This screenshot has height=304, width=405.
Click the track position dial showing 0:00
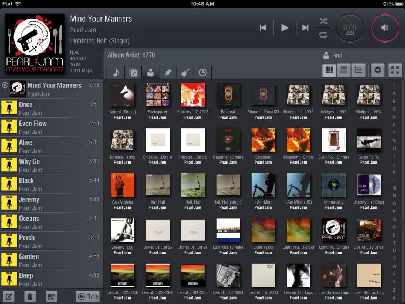coord(350,28)
